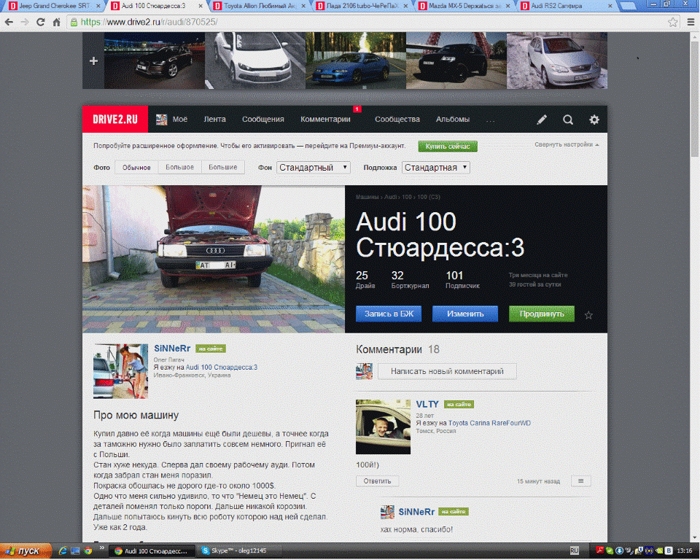Open the Chrome hamburger menu

click(x=691, y=22)
